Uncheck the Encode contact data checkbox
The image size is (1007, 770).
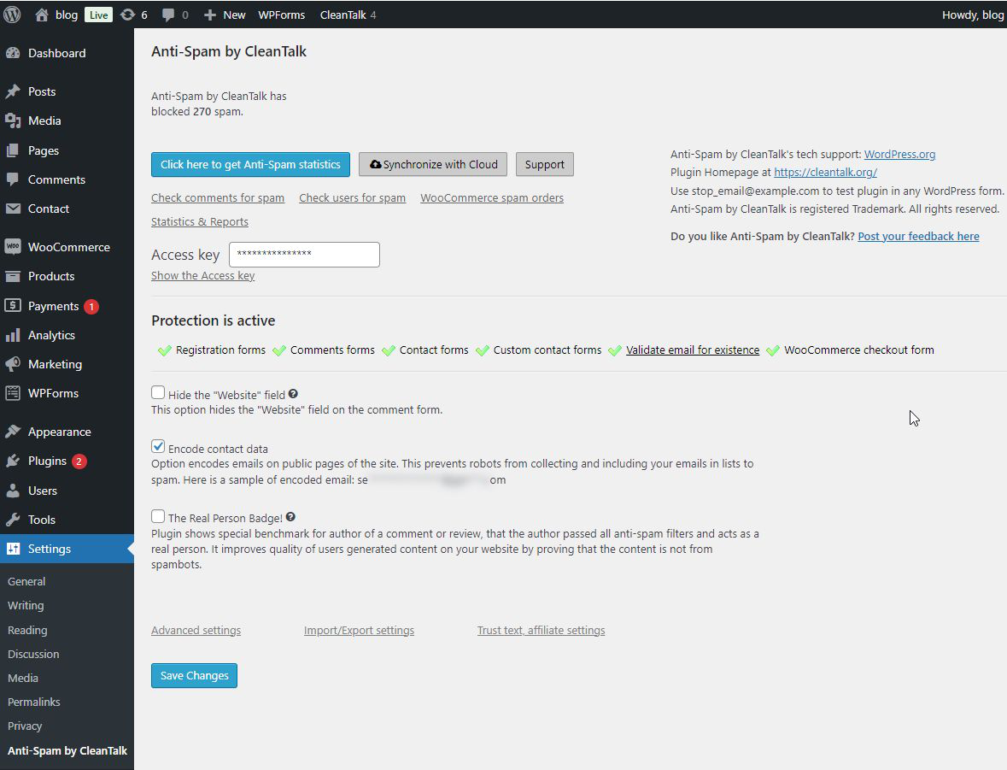158,447
